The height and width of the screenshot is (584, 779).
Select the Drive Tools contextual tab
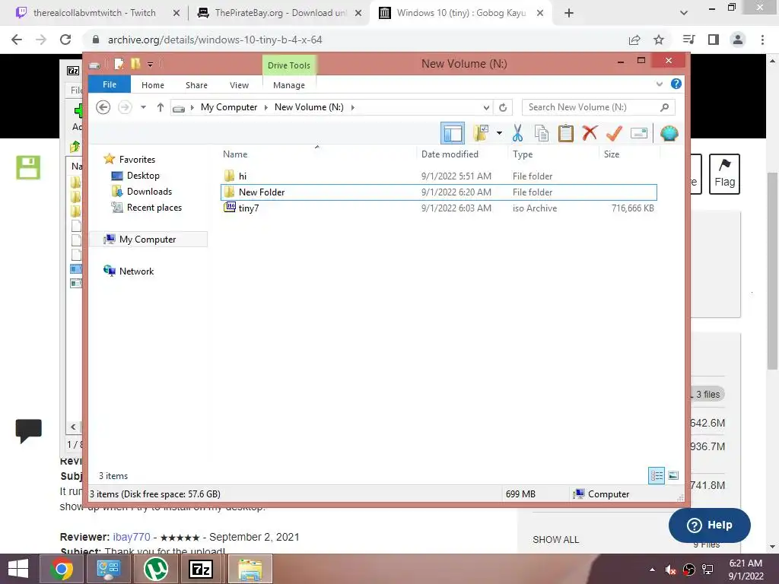click(x=288, y=65)
